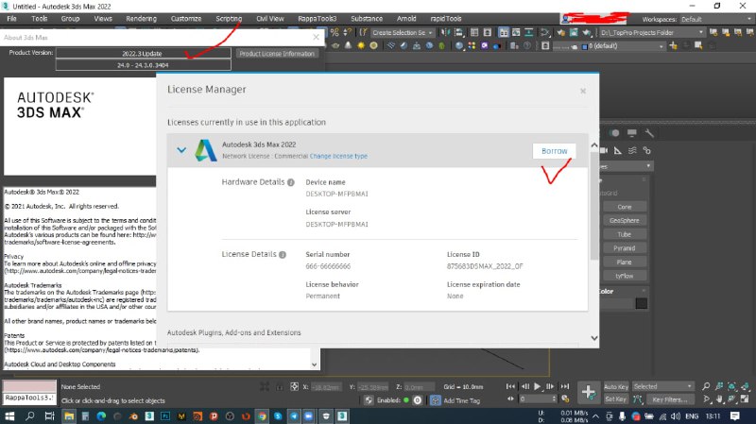Screen dimensions: 756x424
Task: Click Hardware Details info icon
Action: click(x=291, y=182)
